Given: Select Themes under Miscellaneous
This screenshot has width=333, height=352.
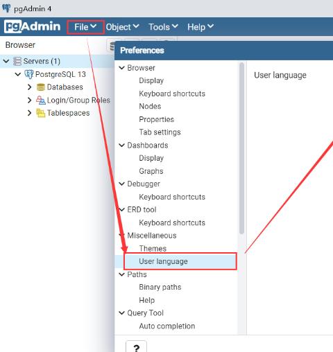Looking at the screenshot, I should click(x=153, y=248).
